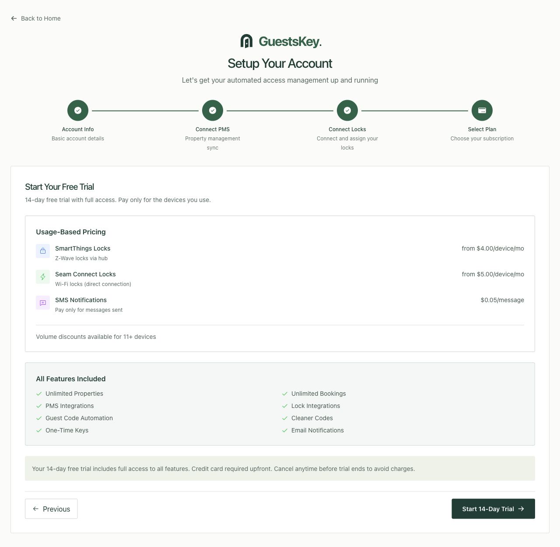Click 'Wi-Fi locks (direct connection)' description
This screenshot has width=560, height=547.
click(x=93, y=284)
